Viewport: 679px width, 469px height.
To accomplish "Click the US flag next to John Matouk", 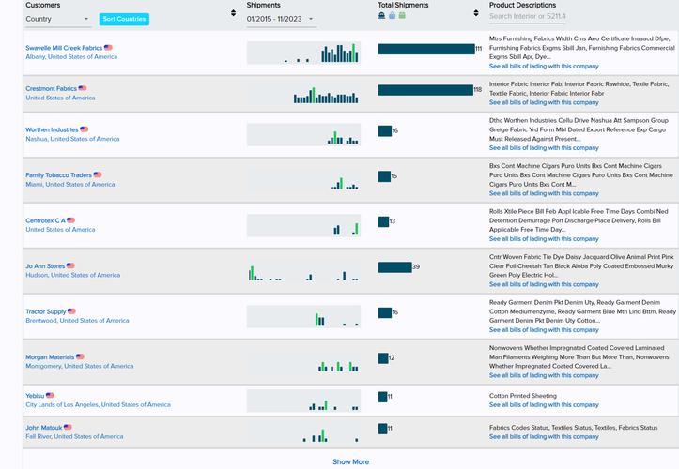I will tap(68, 427).
